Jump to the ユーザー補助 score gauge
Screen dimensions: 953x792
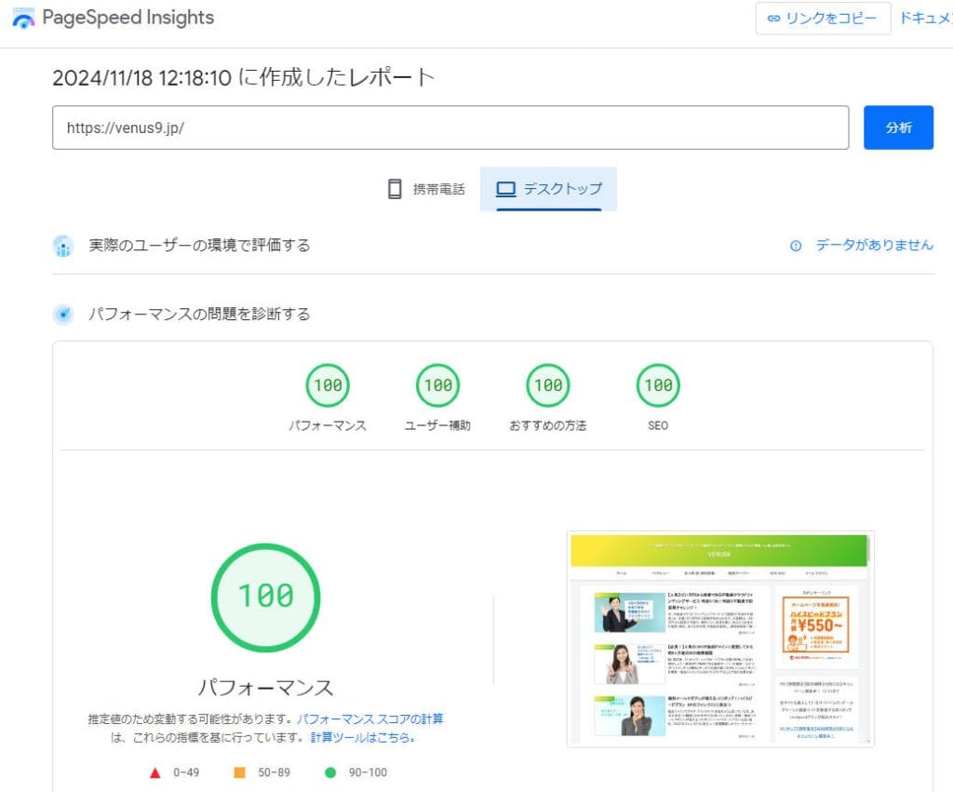click(437, 385)
